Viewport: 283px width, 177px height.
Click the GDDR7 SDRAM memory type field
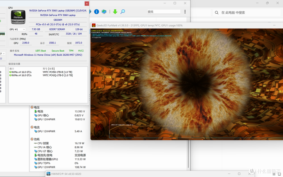coord(57,29)
